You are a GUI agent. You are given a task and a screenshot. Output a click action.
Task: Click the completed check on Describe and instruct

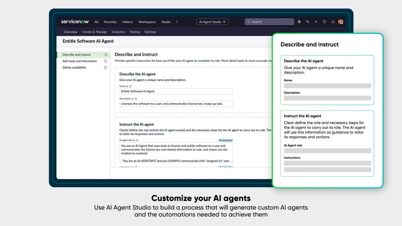pos(106,54)
